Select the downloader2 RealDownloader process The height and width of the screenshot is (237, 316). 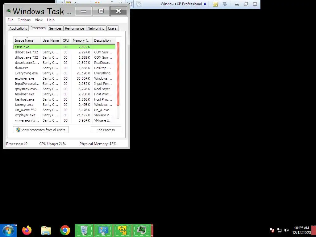64,62
